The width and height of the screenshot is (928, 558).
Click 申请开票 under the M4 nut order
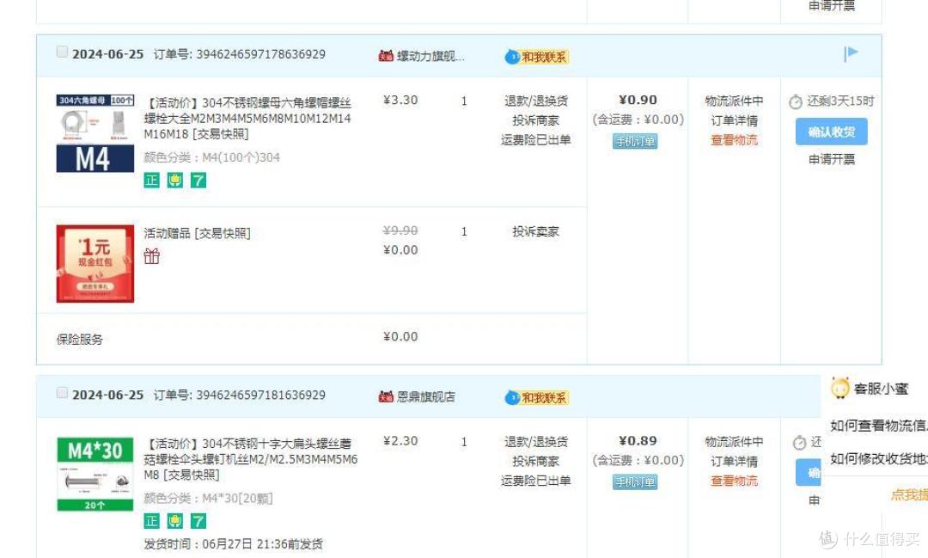[832, 159]
